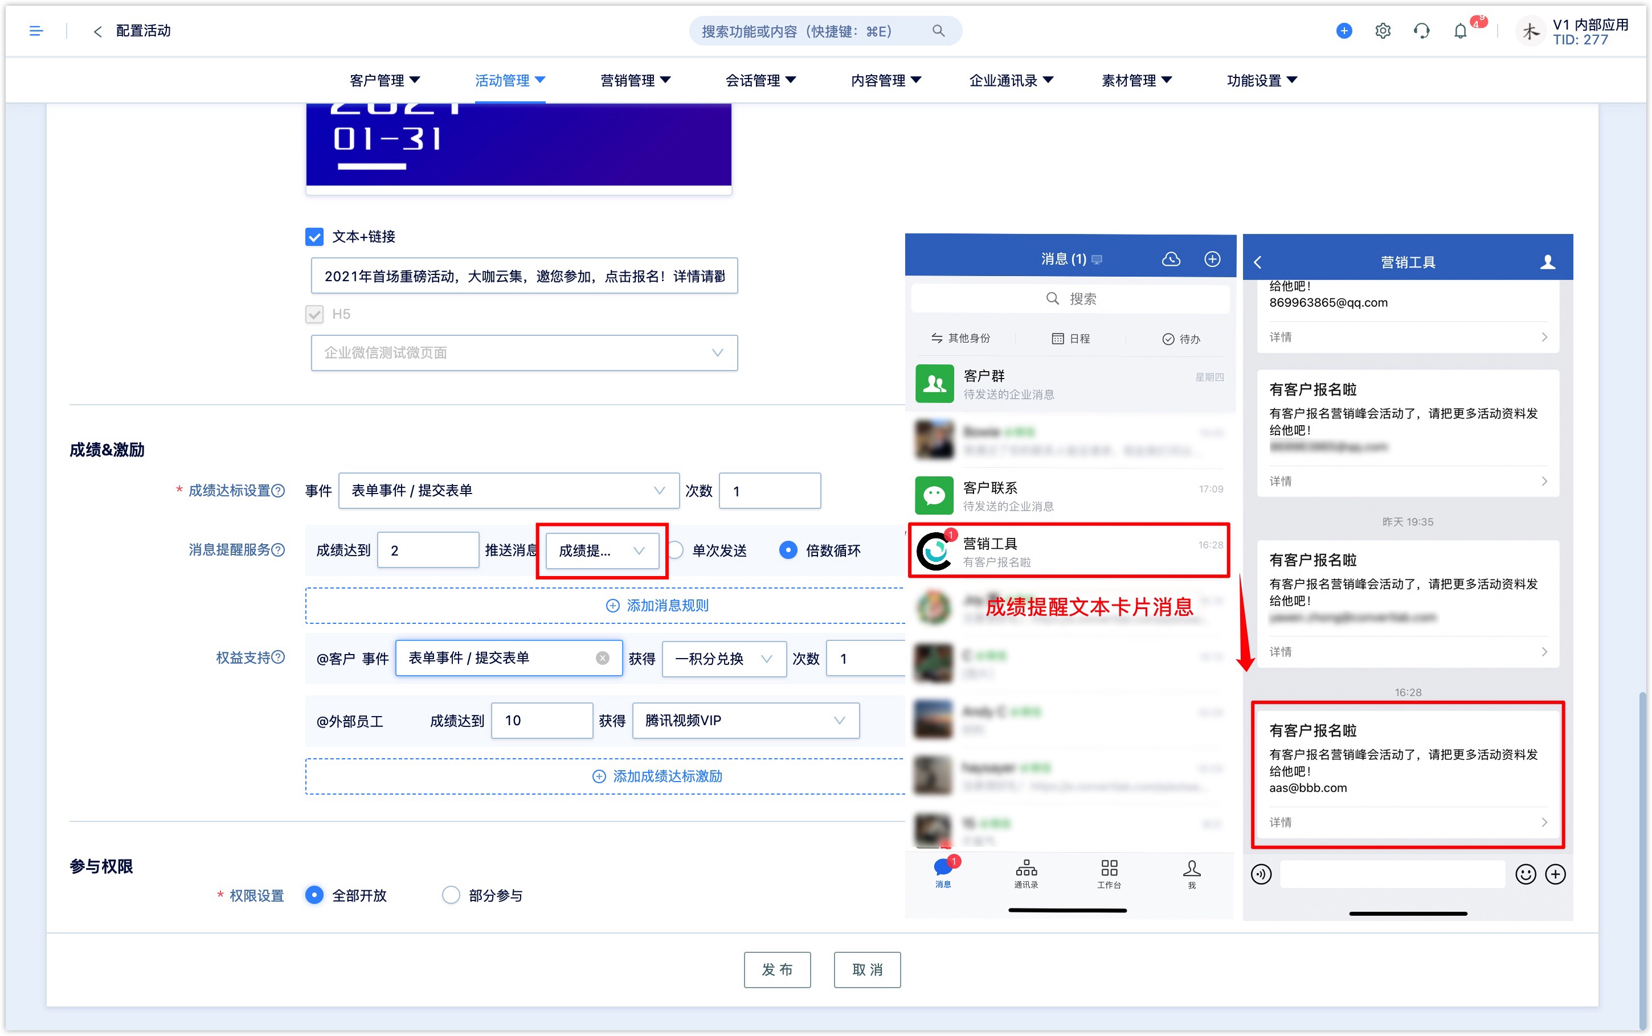Screen dimensions: 1652x1036
Task: Expand 营销管理 menu
Action: pos(635,81)
